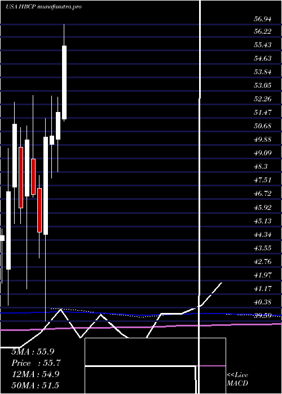Click the 39.59 price axis label
This screenshot has width=282, height=394.
263,315
